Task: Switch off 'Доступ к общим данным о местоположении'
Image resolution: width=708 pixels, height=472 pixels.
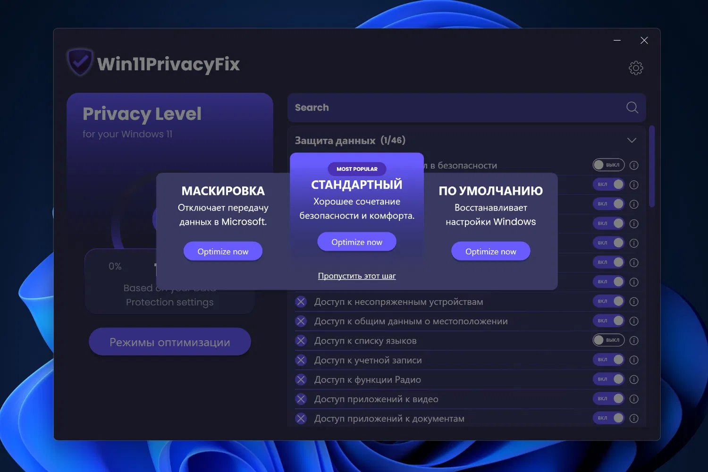Action: tap(608, 320)
